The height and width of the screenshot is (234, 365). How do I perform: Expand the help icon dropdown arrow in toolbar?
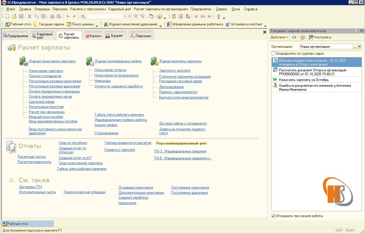pos(165,18)
